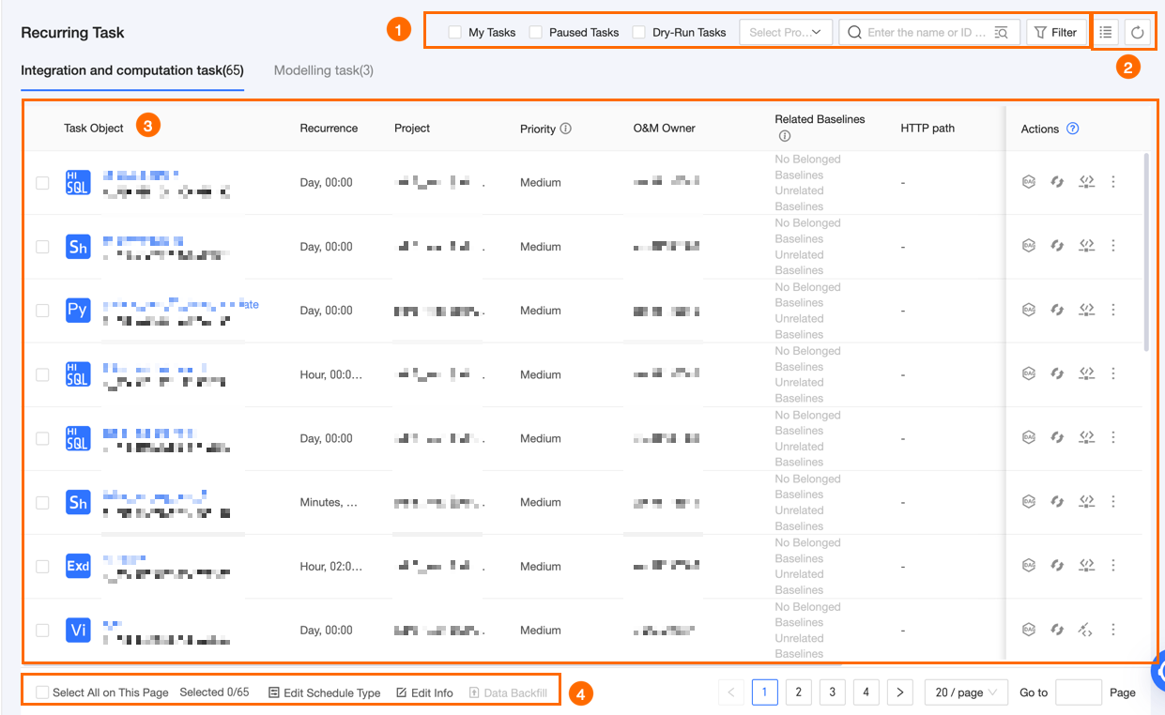Select the Vi task row checkbox

tap(42, 630)
